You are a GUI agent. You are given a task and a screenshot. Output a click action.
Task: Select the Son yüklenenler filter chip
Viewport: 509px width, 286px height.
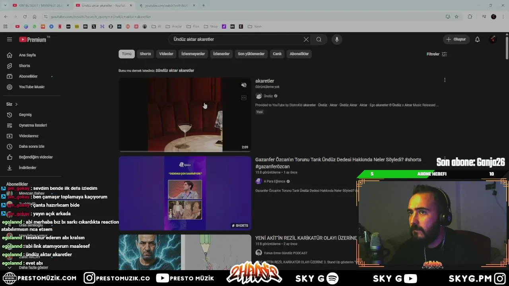(x=251, y=54)
